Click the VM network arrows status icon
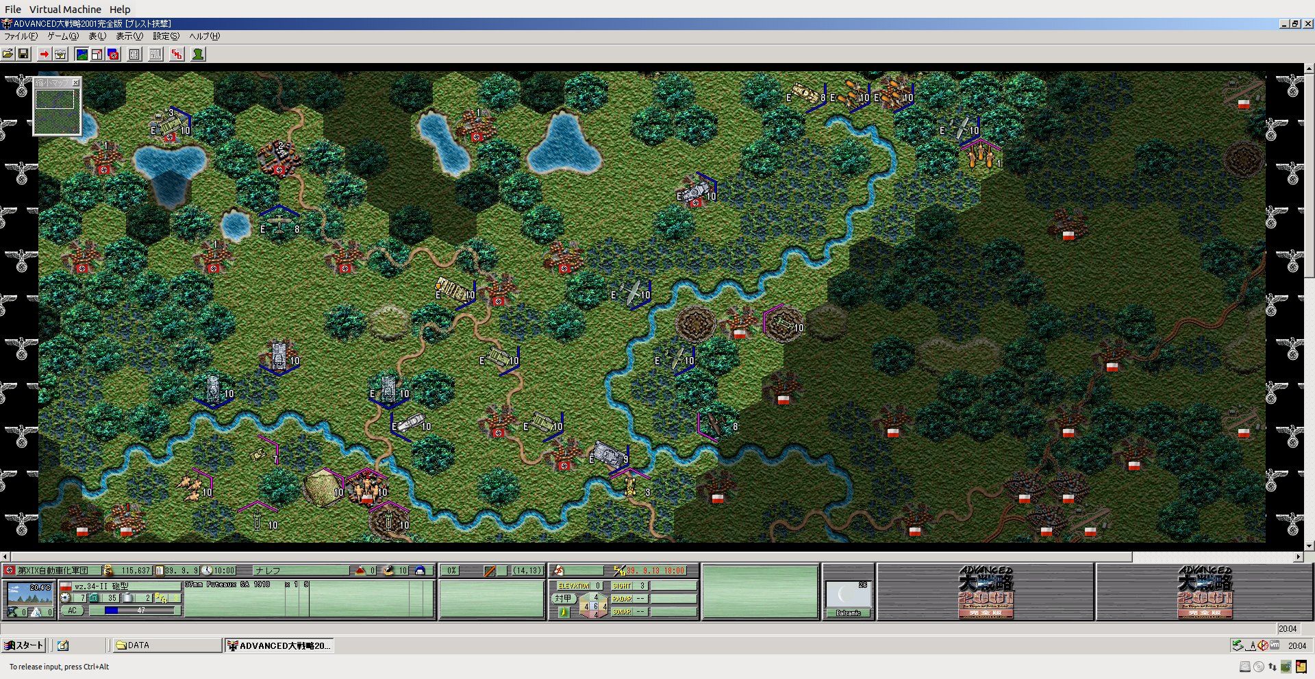 coord(1273,667)
